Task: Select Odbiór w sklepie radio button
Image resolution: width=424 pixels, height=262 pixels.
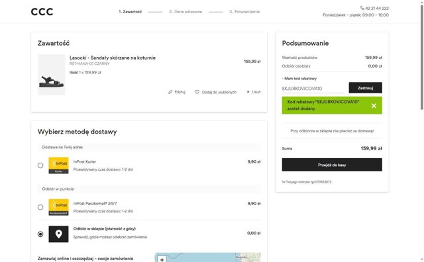Action: (40, 234)
